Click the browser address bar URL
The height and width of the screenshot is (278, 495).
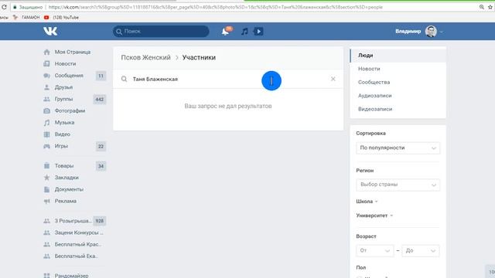coord(215,7)
